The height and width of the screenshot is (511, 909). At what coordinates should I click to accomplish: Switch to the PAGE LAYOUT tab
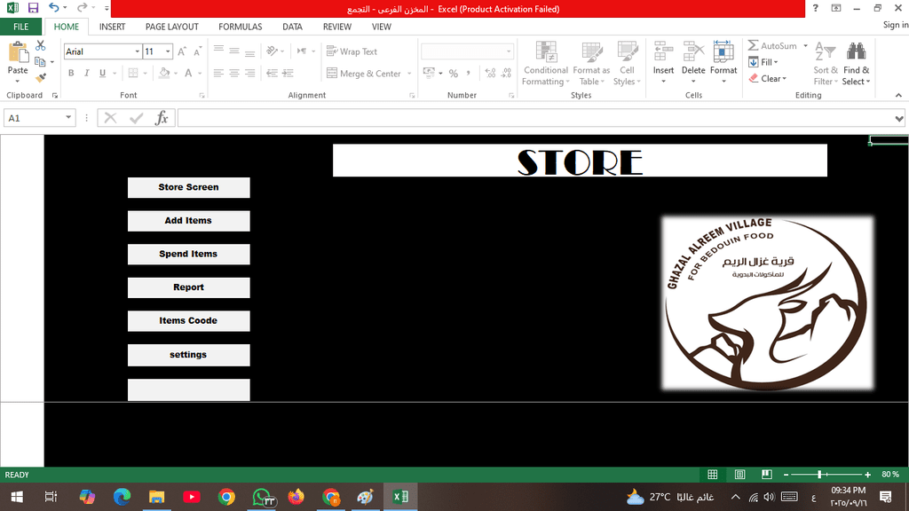(171, 27)
